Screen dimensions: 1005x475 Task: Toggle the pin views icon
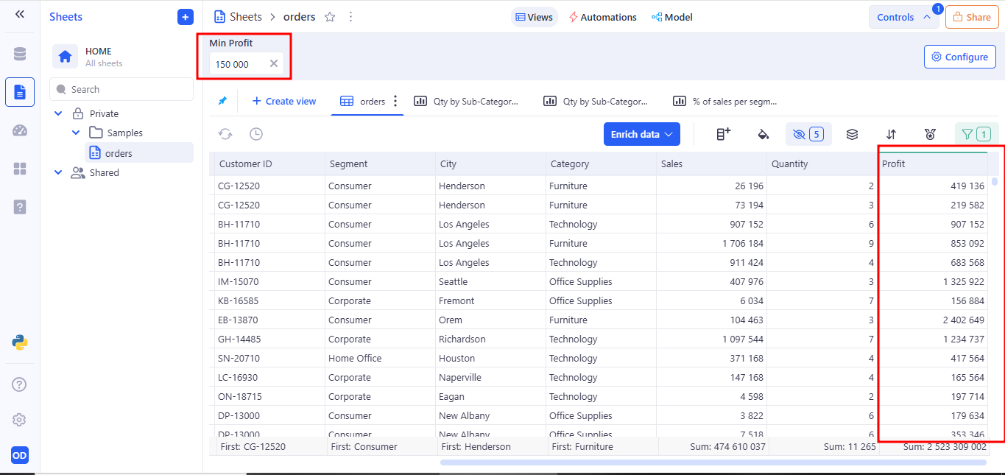point(222,101)
